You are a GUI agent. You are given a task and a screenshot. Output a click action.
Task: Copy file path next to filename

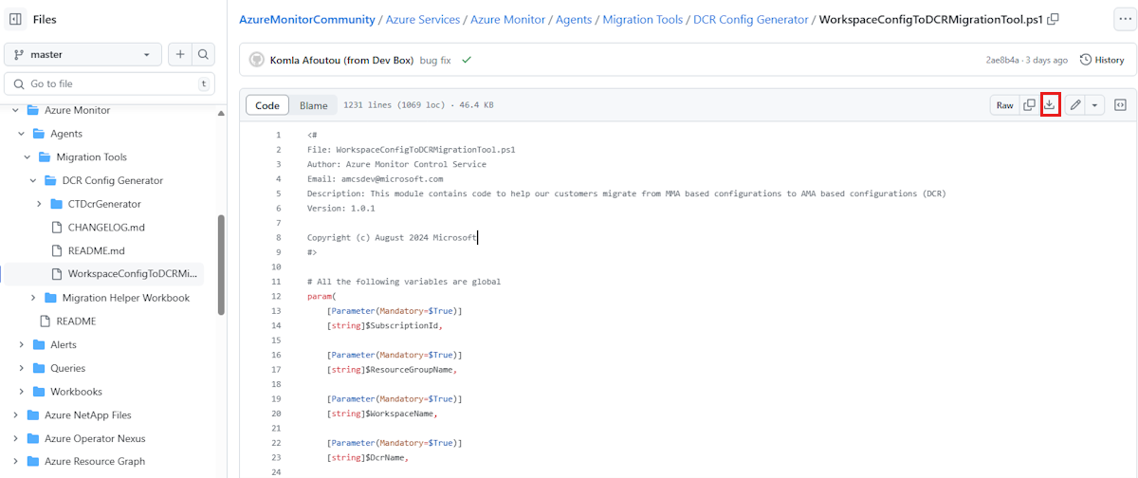tap(1054, 19)
